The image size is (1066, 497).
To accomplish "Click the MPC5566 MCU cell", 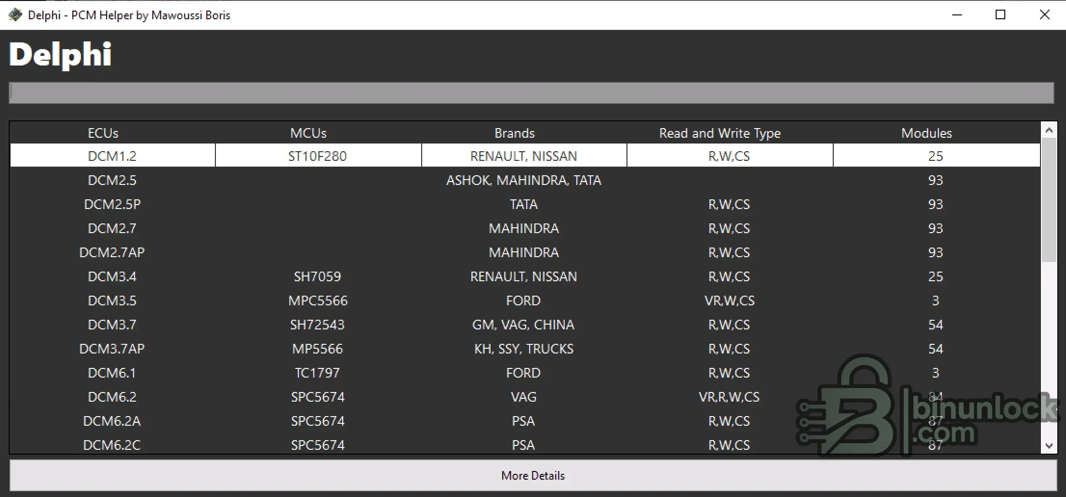I will point(318,301).
